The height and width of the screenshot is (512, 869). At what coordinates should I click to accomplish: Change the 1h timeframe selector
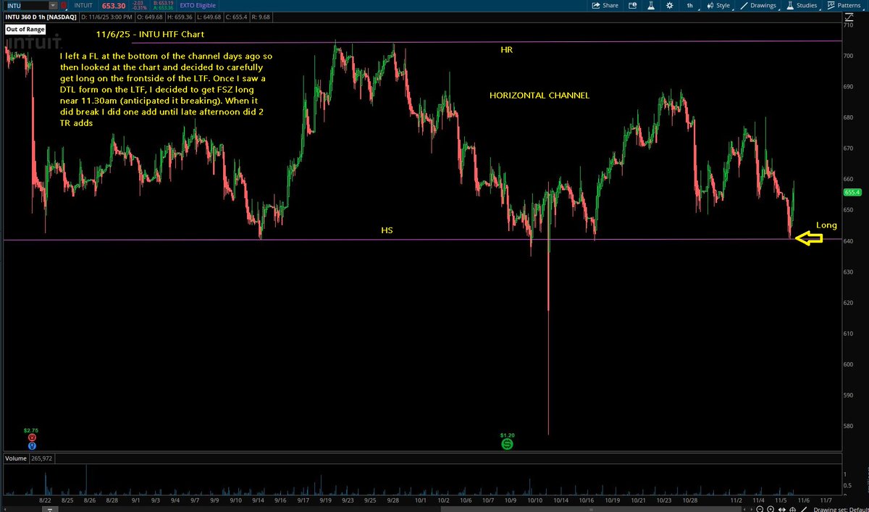point(690,5)
